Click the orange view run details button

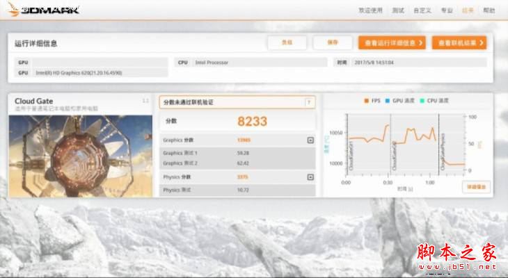(x=392, y=42)
